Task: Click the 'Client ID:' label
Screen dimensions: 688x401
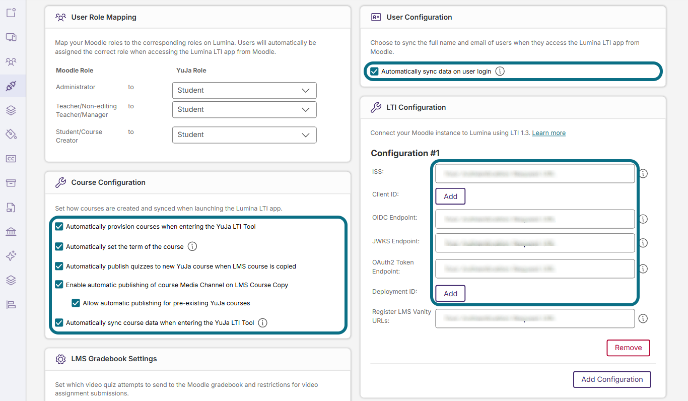Action: click(x=385, y=194)
